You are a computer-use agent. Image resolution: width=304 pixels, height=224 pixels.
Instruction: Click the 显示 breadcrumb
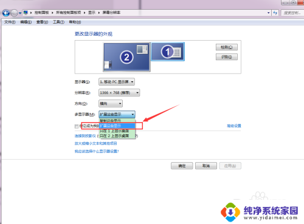point(92,13)
